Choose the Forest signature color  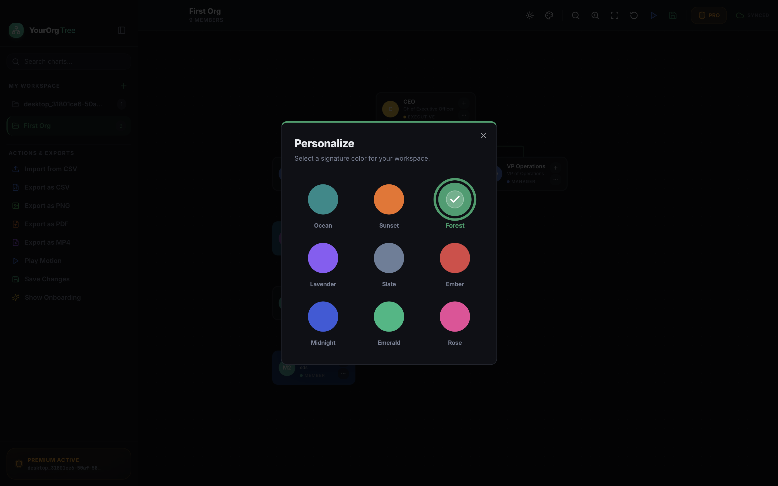coord(455,199)
